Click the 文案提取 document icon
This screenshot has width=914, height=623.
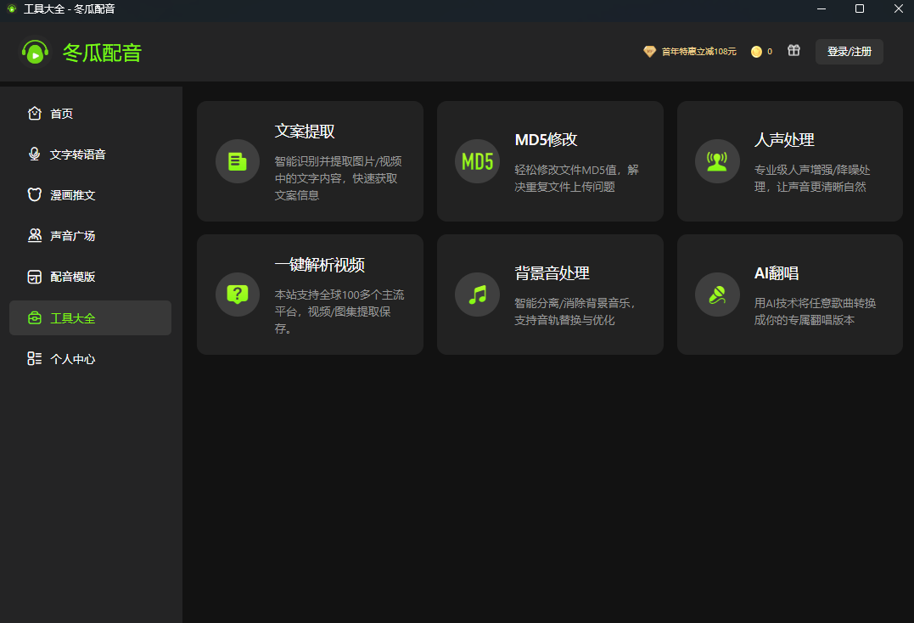point(238,161)
